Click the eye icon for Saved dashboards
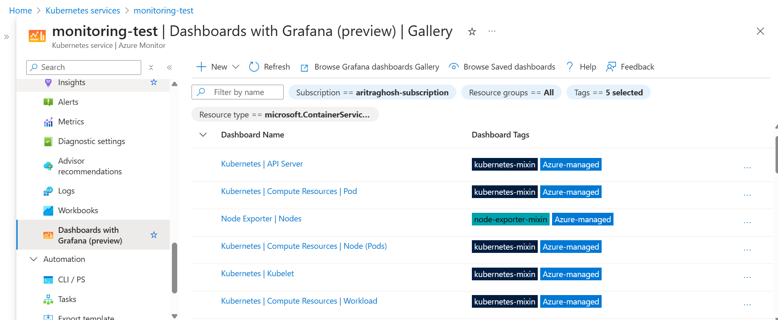The height and width of the screenshot is (320, 778). click(x=453, y=67)
